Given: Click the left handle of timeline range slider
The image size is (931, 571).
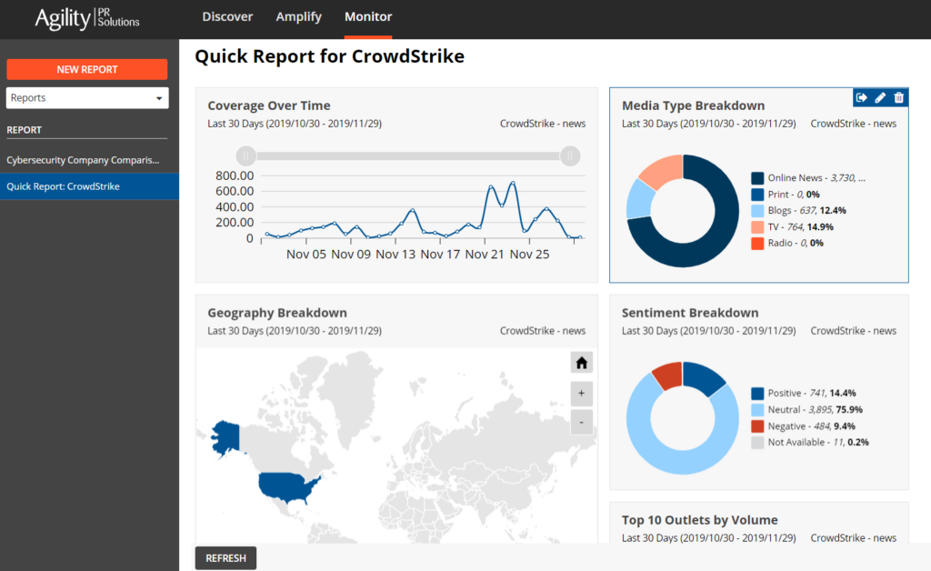Looking at the screenshot, I should click(x=245, y=156).
